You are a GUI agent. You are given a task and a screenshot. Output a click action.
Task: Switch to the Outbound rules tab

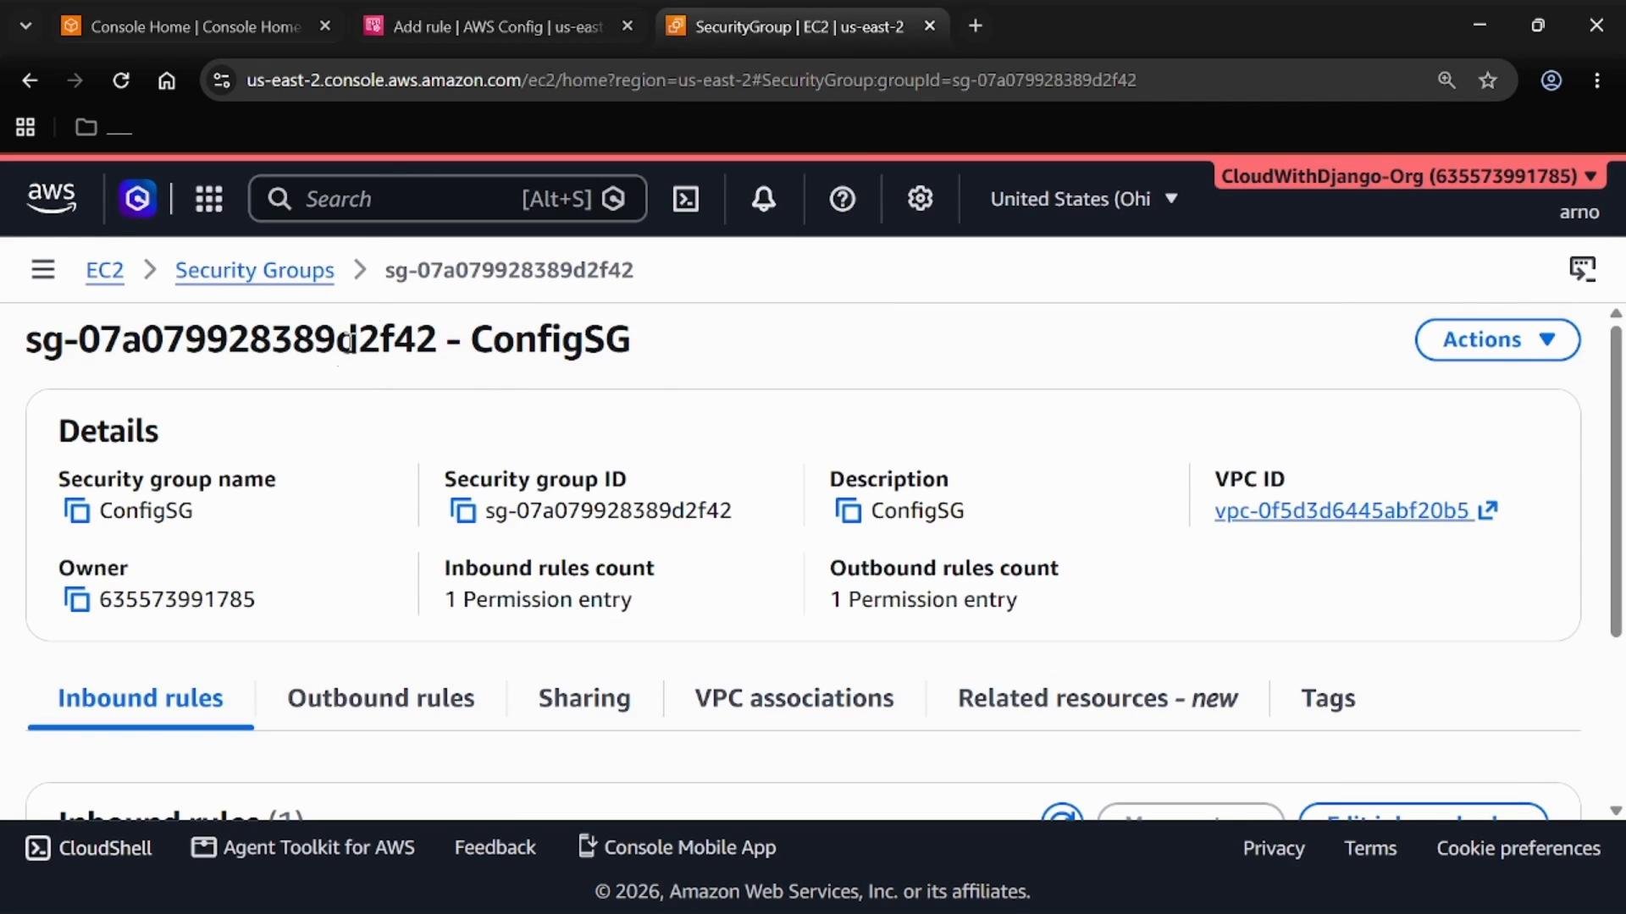[381, 698]
